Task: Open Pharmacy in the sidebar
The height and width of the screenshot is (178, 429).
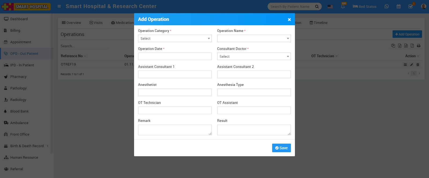Action: click(x=18, y=77)
